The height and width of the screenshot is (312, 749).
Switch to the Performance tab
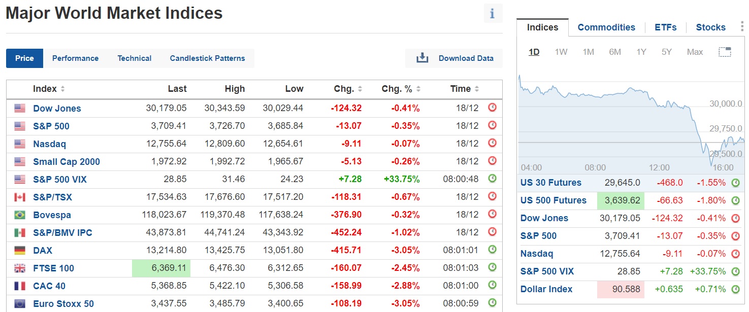[x=75, y=58]
